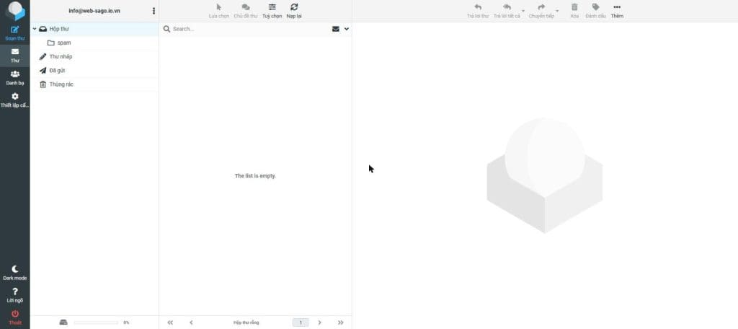Open Lời ngỏ help question mark

(15, 295)
